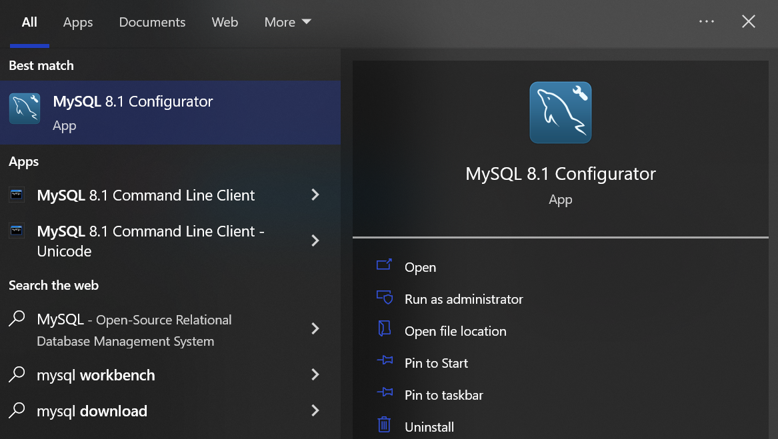Click the Open file location folder icon
778x439 pixels.
(x=384, y=330)
